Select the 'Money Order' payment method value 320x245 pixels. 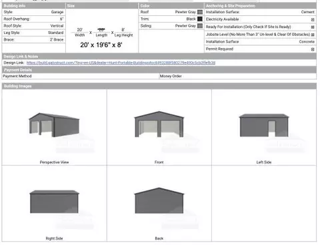pos(171,76)
